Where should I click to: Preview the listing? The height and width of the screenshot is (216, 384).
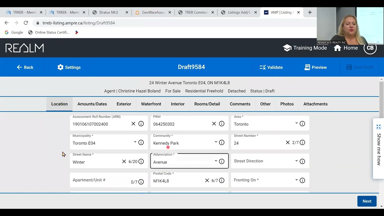(316, 67)
